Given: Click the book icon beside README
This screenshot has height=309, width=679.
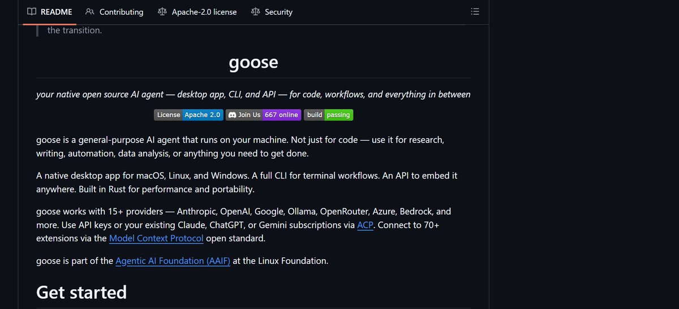Looking at the screenshot, I should pos(32,12).
